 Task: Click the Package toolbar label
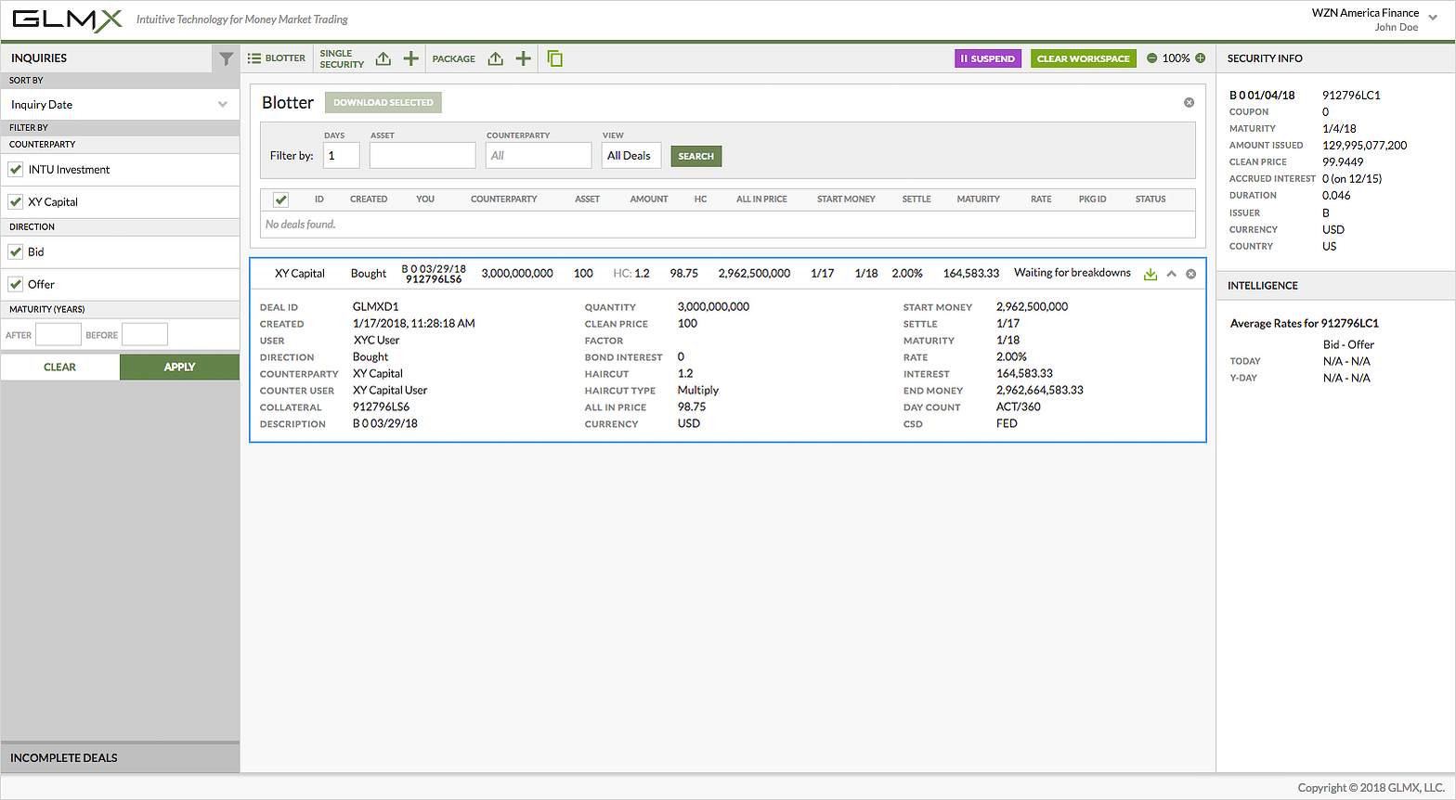[x=454, y=58]
